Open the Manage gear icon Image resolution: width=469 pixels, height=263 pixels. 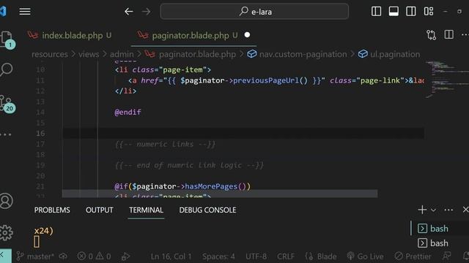[x=7, y=232]
